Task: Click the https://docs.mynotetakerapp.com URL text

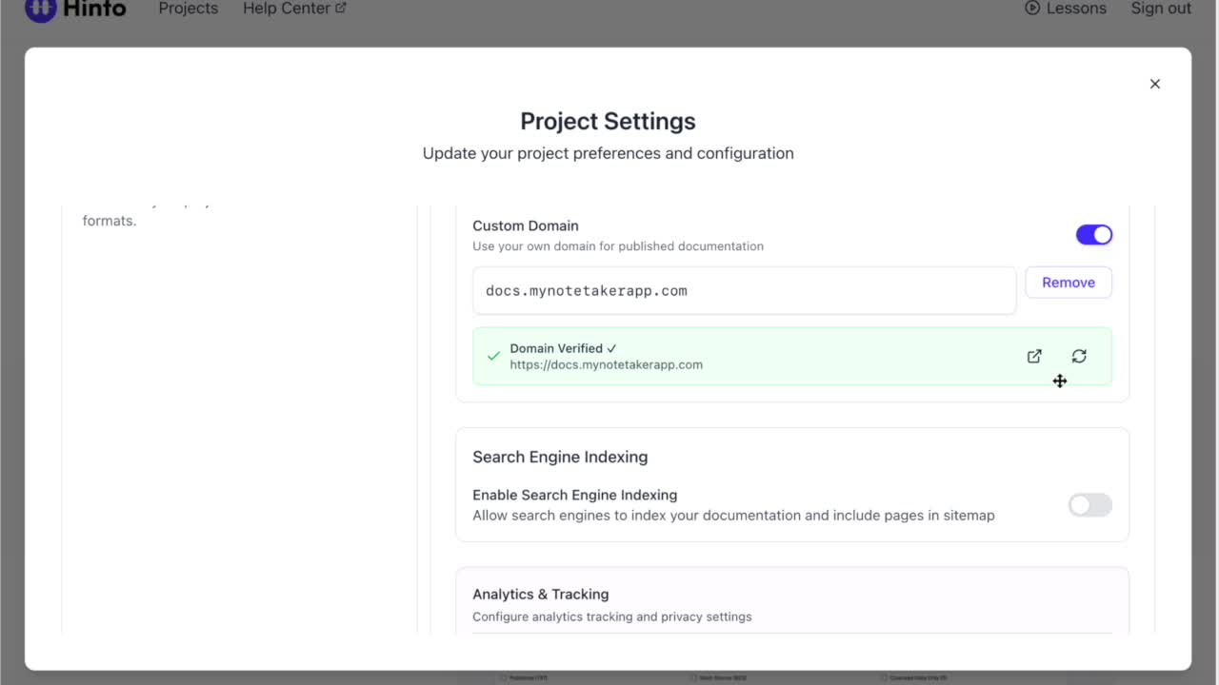Action: coord(606,364)
